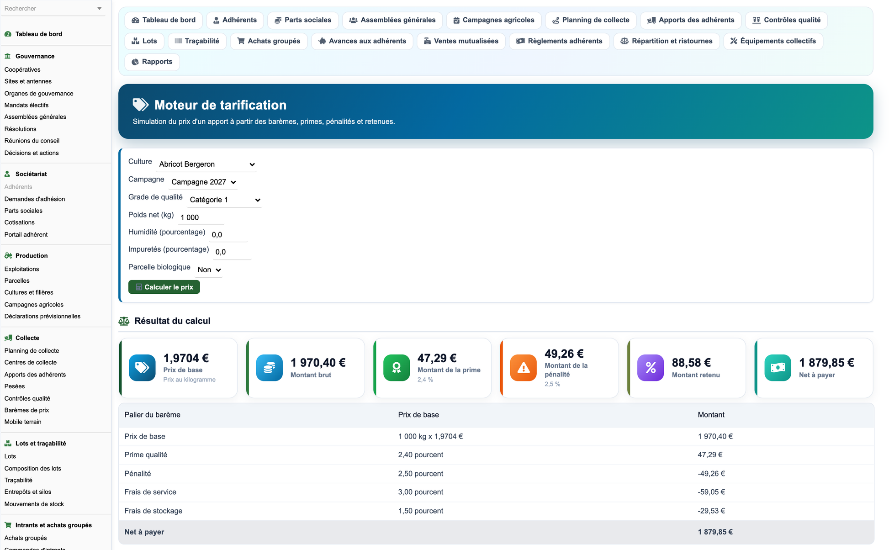889x550 pixels.
Task: Click the route icon in the Planning de collecte tab
Action: pyautogui.click(x=556, y=20)
